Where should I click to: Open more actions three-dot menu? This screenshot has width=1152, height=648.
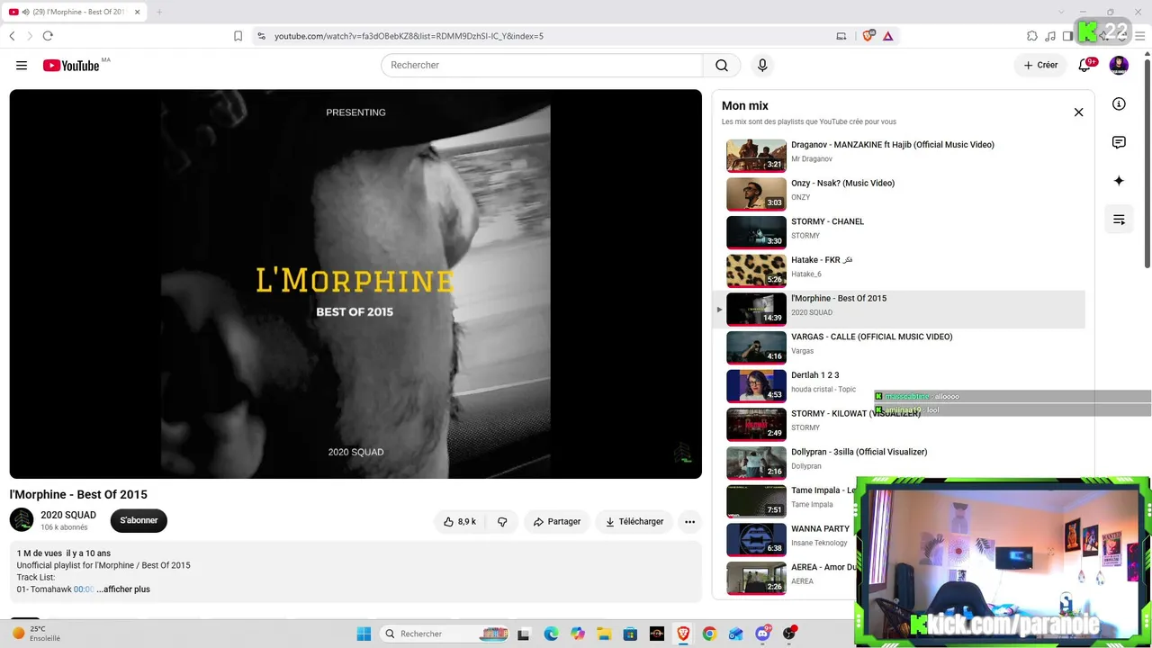689,521
